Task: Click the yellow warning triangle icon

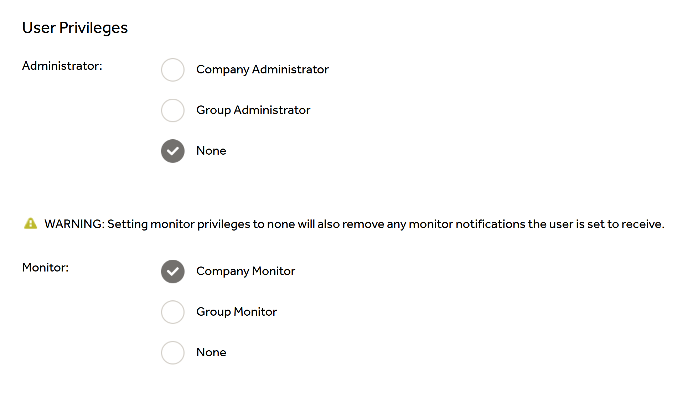Action: [x=31, y=223]
